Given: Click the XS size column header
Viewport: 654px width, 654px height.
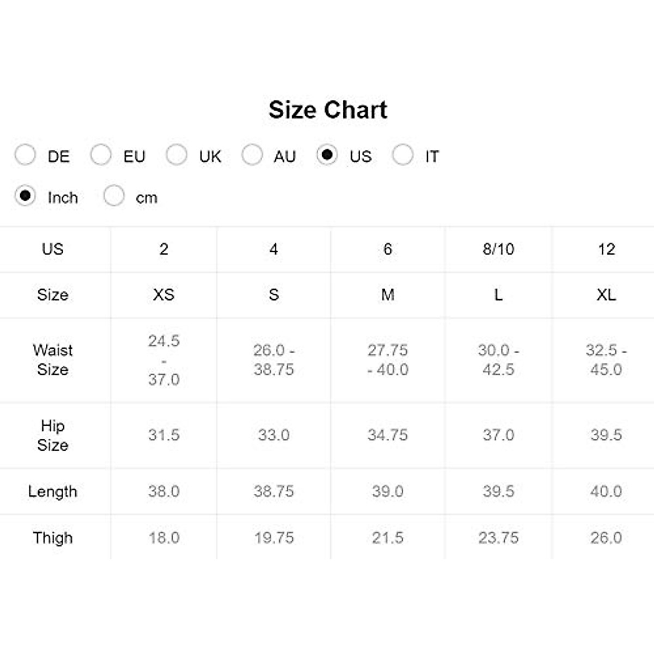Looking at the screenshot, I should pos(163,295).
